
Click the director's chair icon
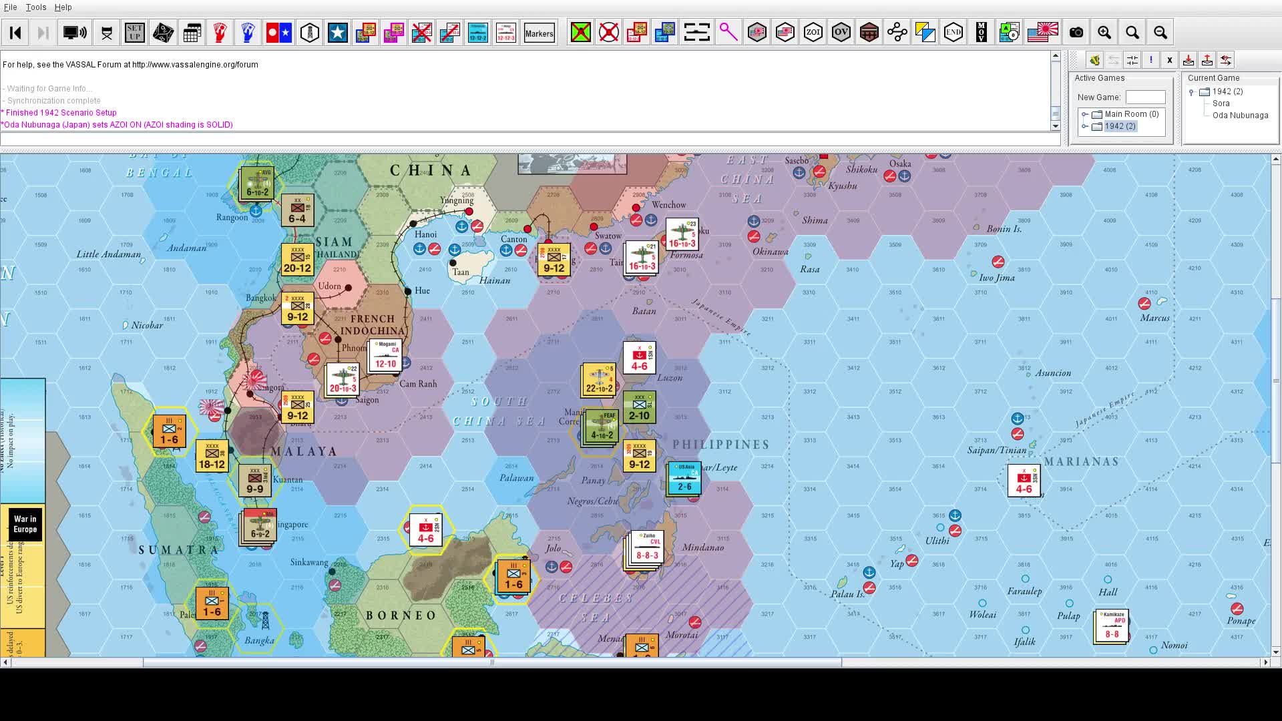[x=107, y=33]
